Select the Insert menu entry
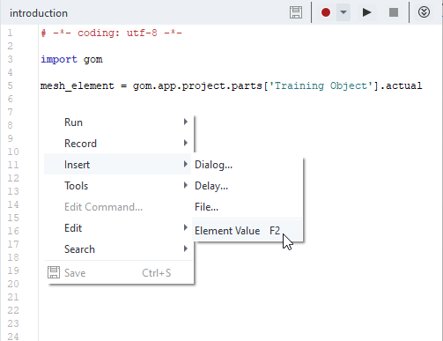The width and height of the screenshot is (443, 341). [117, 165]
